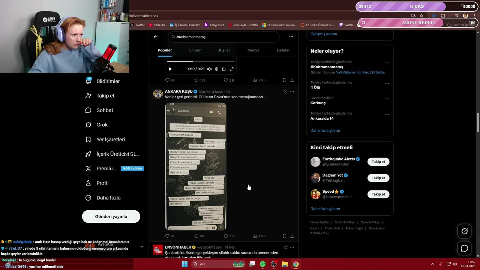This screenshot has height=270, width=480.
Task: Like the ANKARA KUŞU post
Action: 229,236
